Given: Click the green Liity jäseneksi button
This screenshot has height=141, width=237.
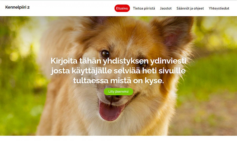Looking at the screenshot, I should (x=118, y=92).
